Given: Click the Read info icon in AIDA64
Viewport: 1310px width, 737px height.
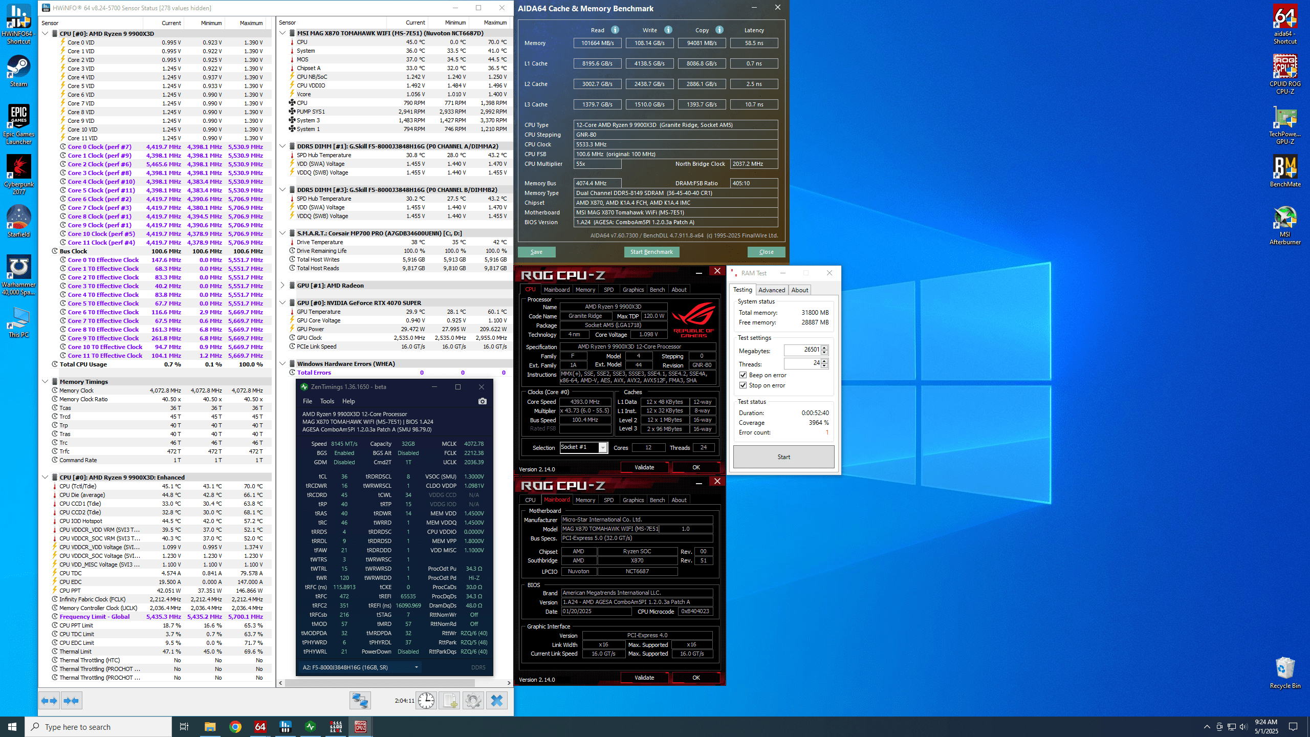Looking at the screenshot, I should [x=615, y=30].
